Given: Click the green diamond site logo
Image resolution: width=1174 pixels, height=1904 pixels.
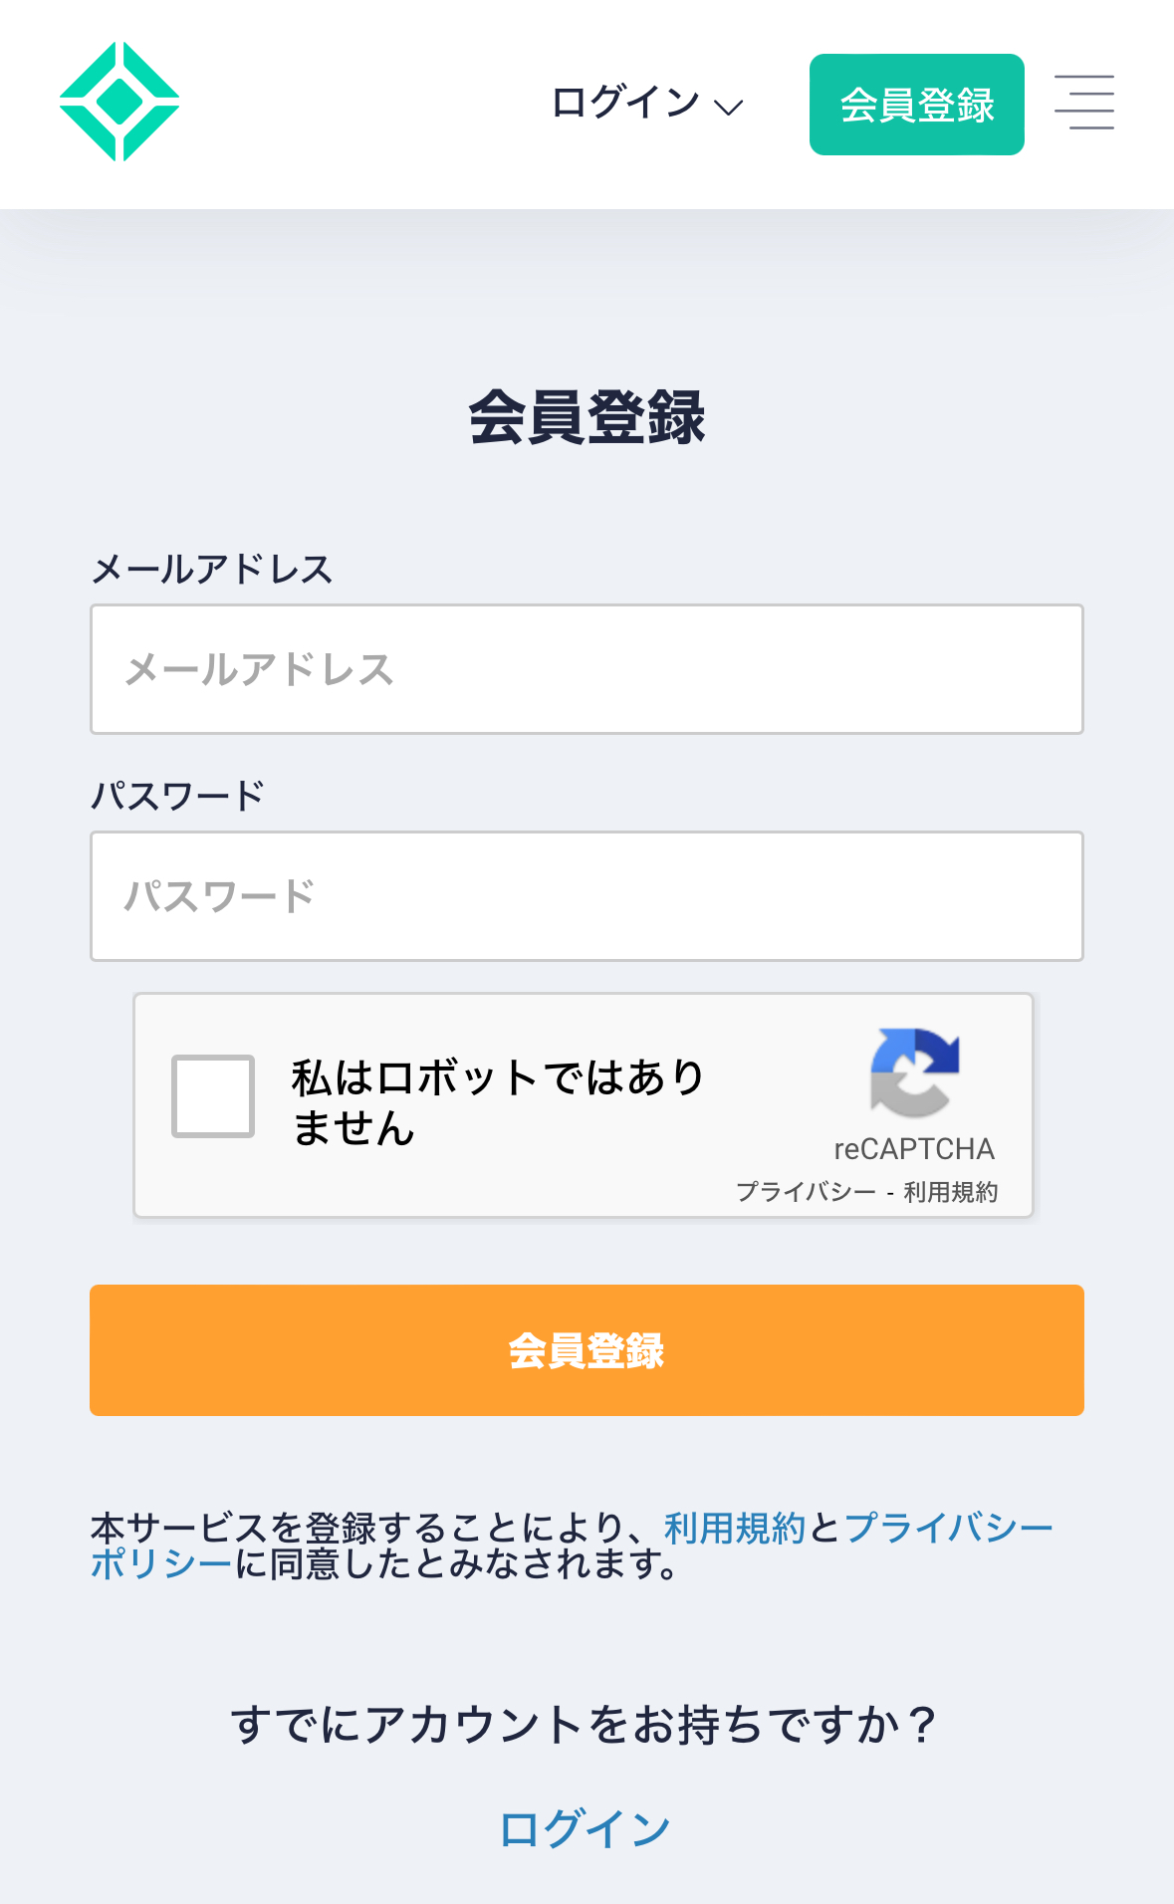Looking at the screenshot, I should (x=119, y=102).
